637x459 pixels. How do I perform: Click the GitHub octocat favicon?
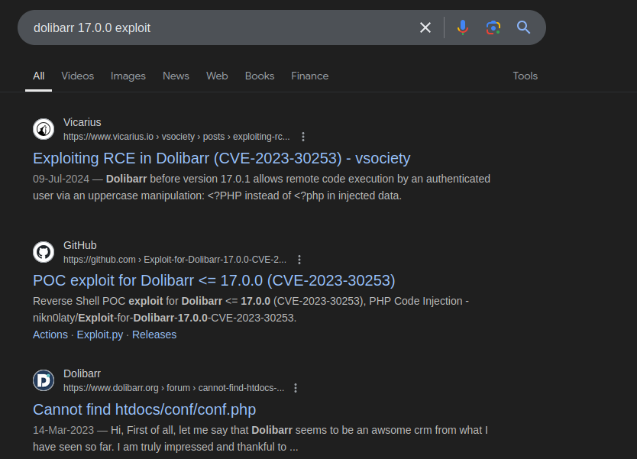click(x=44, y=252)
